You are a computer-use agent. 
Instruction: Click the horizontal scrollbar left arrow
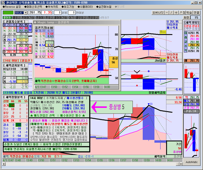click(x=4, y=164)
